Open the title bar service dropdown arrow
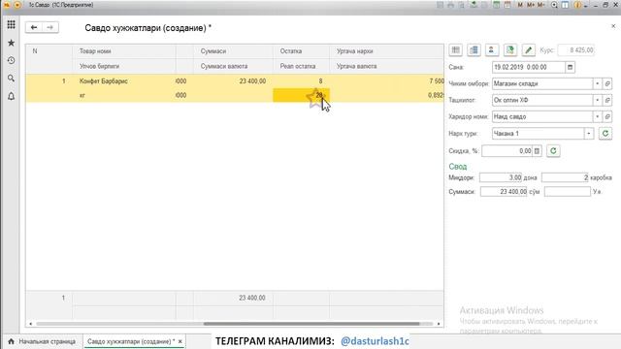 tap(585, 6)
